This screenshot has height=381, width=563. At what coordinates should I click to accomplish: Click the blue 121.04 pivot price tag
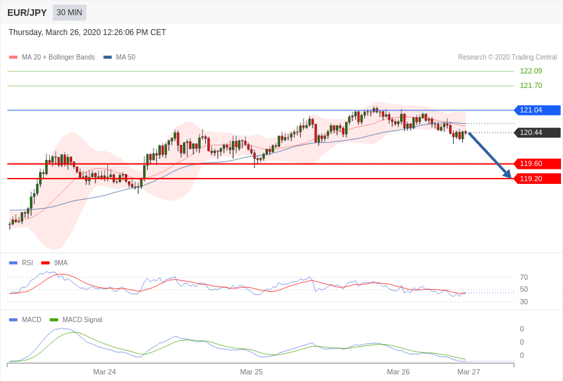(538, 110)
